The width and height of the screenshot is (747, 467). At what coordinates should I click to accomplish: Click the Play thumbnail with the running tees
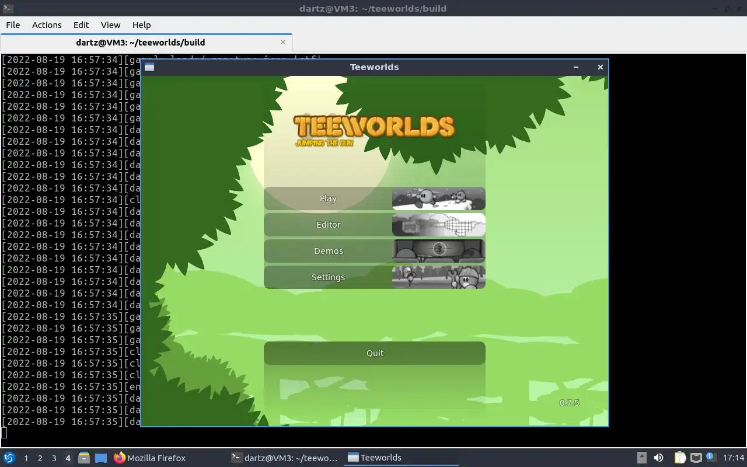click(x=439, y=198)
